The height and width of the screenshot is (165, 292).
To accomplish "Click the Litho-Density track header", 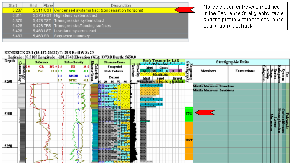I will pos(74,62).
